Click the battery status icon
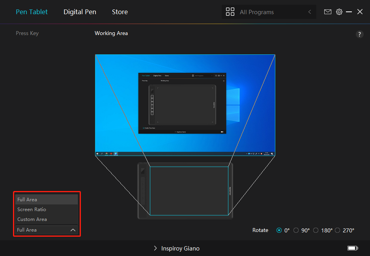Viewport: 370px width, 256px height. pyautogui.click(x=352, y=248)
